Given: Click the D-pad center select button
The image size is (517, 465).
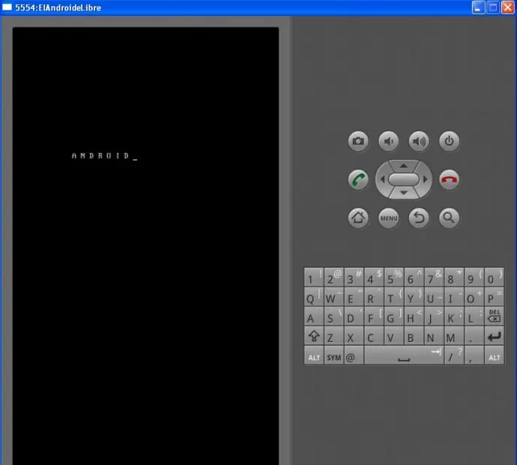Looking at the screenshot, I should click(x=404, y=179).
